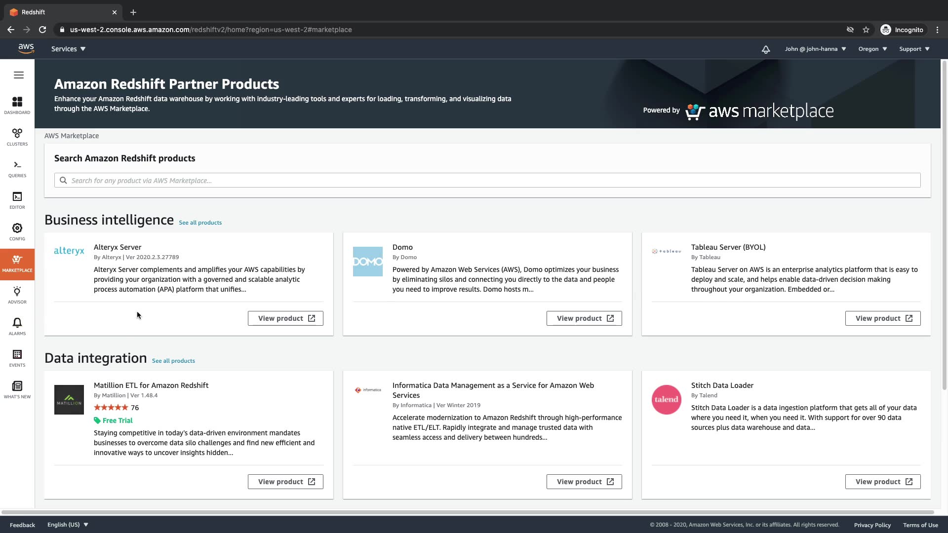Open the Queries sidebar icon

(x=17, y=168)
